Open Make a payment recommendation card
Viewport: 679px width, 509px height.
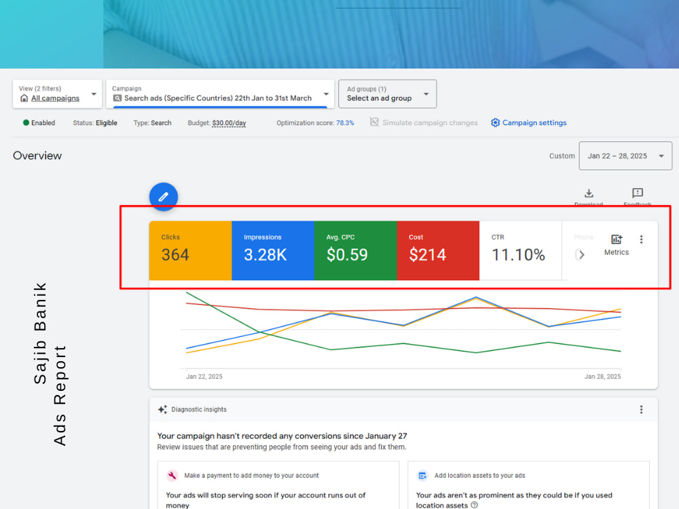point(278,485)
